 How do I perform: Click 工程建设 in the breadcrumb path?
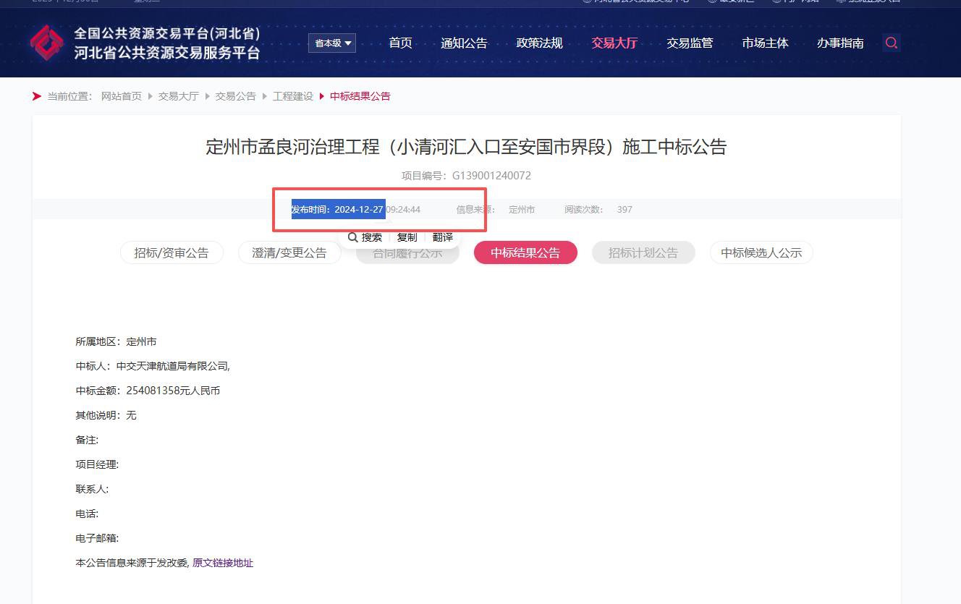(x=293, y=96)
